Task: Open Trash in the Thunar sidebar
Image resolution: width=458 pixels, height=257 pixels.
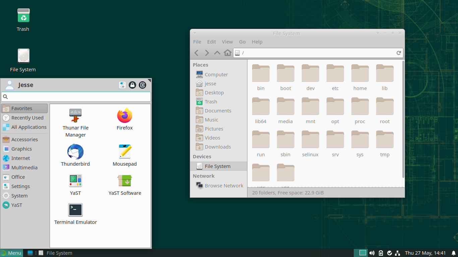Action: pos(219,102)
